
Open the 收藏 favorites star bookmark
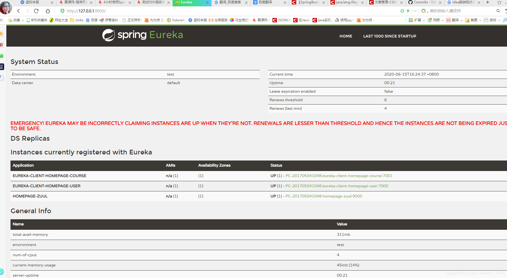click(x=14, y=20)
